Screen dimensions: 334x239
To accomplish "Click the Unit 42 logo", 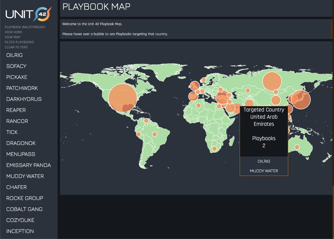I will click(x=28, y=14).
